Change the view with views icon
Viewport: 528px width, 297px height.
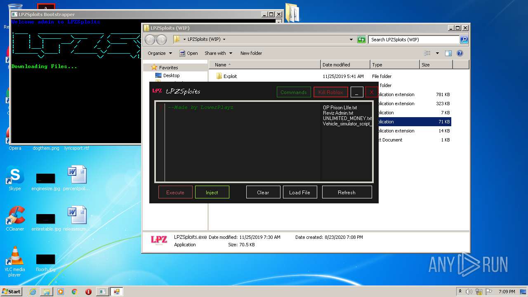[x=427, y=53]
